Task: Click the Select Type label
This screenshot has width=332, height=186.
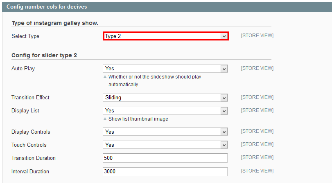Action: click(x=25, y=36)
